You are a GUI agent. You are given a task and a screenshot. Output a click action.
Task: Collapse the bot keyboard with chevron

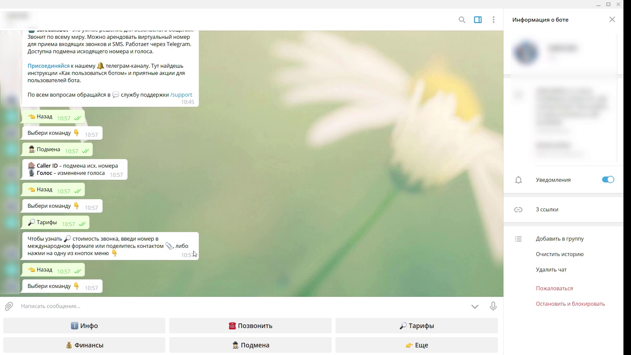(x=475, y=306)
